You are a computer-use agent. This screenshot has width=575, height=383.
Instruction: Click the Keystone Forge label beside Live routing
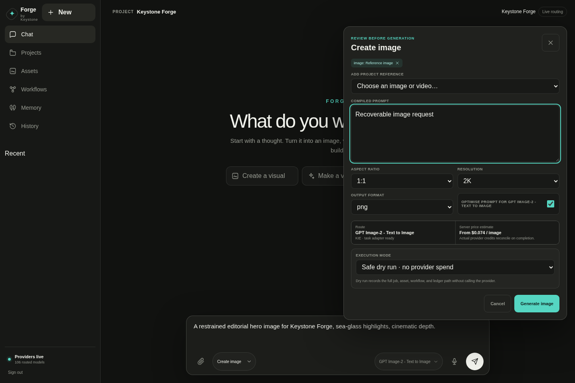tap(518, 12)
